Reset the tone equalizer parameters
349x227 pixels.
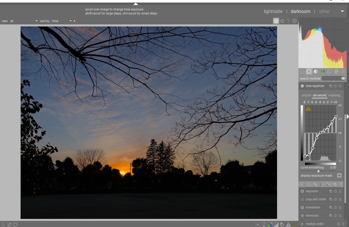(x=335, y=86)
